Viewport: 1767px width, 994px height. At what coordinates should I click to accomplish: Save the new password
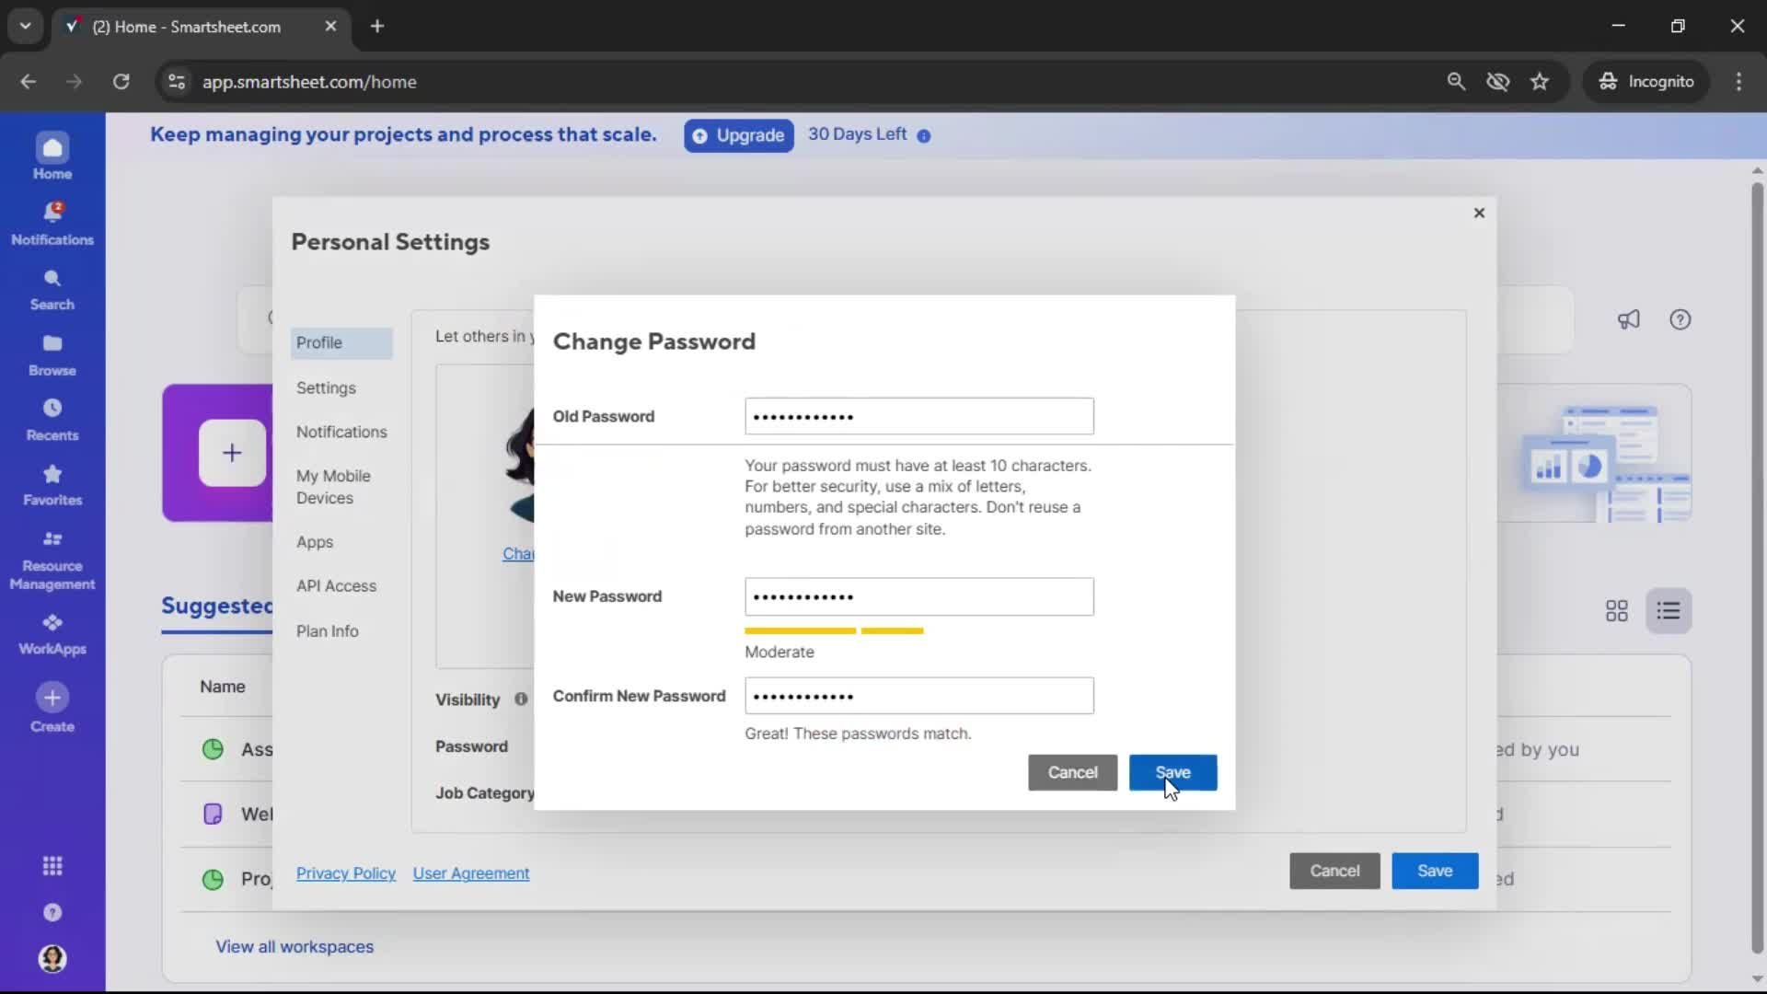coord(1173,773)
